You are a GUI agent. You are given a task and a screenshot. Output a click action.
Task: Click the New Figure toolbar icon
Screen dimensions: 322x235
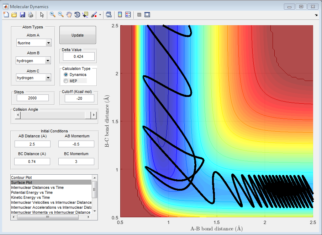tap(6, 15)
